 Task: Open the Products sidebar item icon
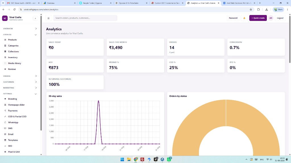tap(5, 40)
